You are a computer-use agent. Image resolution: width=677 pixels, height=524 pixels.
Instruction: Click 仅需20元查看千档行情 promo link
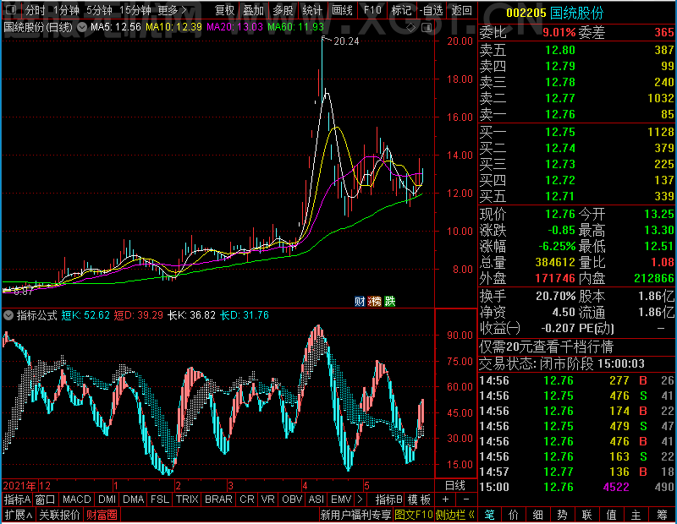point(546,347)
